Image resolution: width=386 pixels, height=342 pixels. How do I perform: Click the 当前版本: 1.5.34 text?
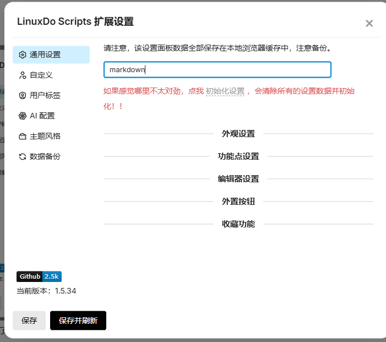(46, 291)
